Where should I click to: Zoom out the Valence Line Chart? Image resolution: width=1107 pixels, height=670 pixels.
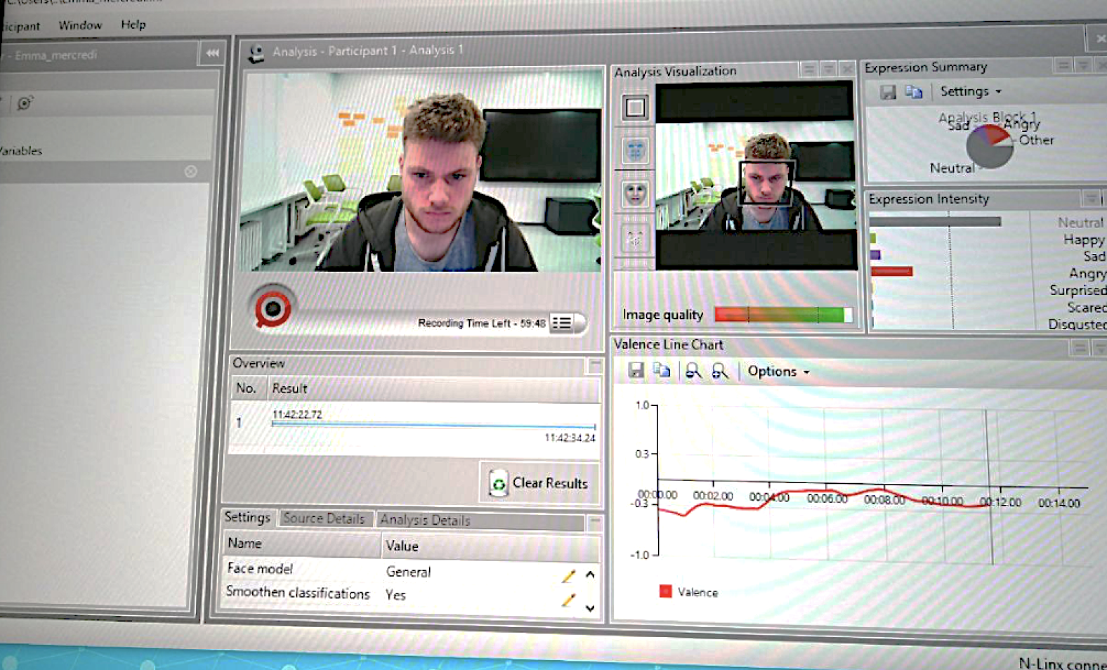click(693, 371)
